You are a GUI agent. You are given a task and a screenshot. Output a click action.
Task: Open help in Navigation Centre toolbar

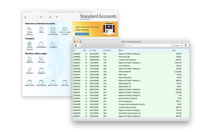coord(57,17)
